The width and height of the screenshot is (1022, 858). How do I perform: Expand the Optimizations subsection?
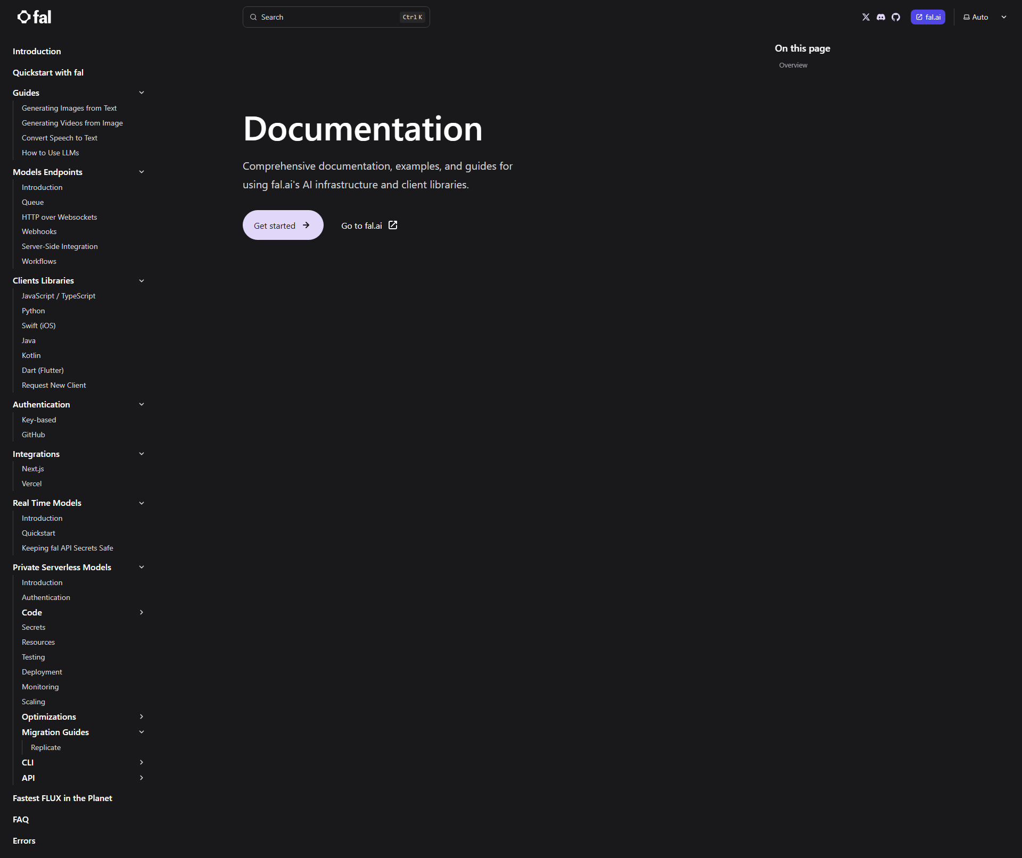point(142,717)
